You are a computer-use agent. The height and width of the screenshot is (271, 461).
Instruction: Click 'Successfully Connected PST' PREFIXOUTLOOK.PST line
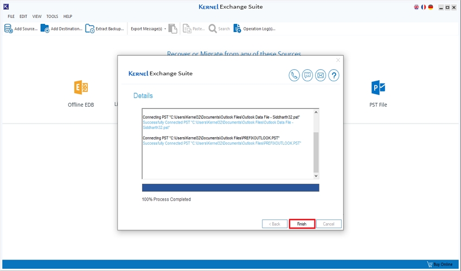[x=222, y=143]
